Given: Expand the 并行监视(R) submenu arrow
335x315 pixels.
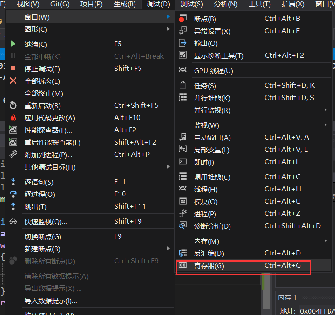Looking at the screenshot, I should (325, 110).
